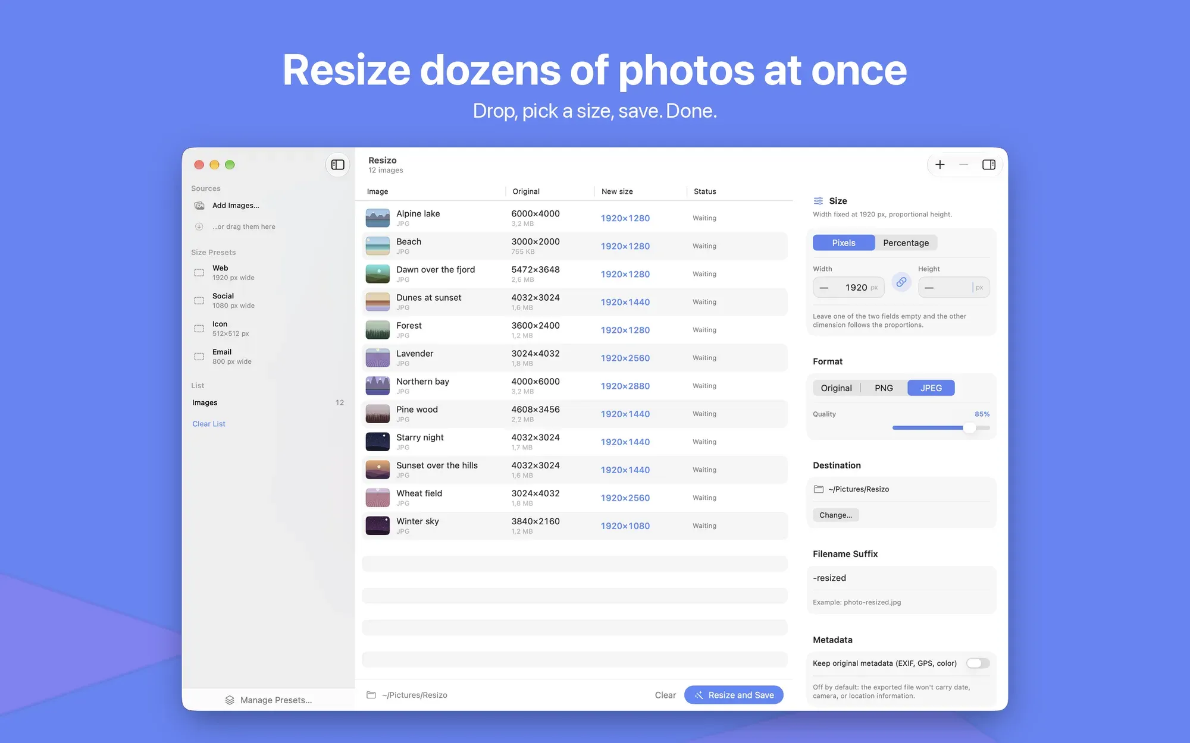The height and width of the screenshot is (743, 1190).
Task: Click the Destination folder icon
Action: click(819, 489)
